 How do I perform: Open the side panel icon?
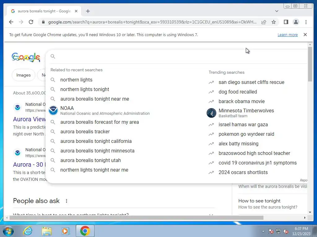286,22
